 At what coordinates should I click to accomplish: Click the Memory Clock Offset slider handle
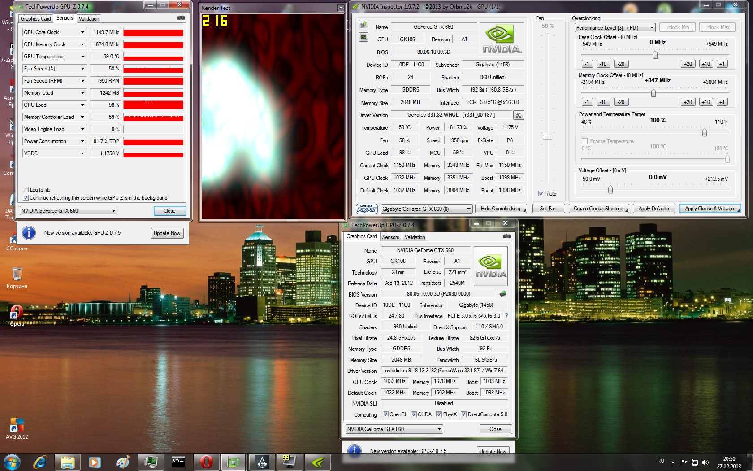(x=653, y=93)
